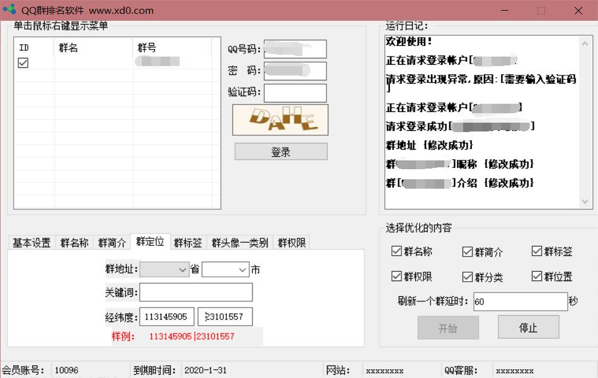Switch to the 群头像一类别 tab
Screen dimensions: 598x378
tap(240, 243)
